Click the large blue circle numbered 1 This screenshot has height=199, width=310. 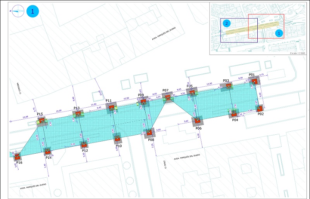pos(33,11)
